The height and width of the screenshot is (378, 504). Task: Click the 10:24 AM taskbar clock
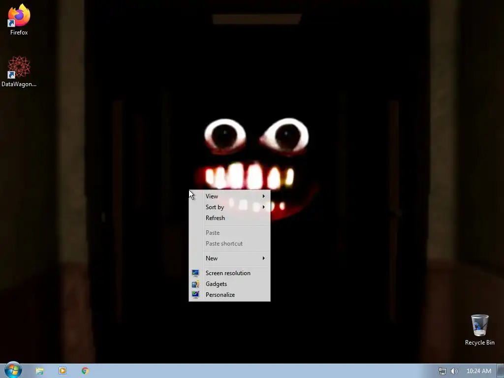[478, 371]
